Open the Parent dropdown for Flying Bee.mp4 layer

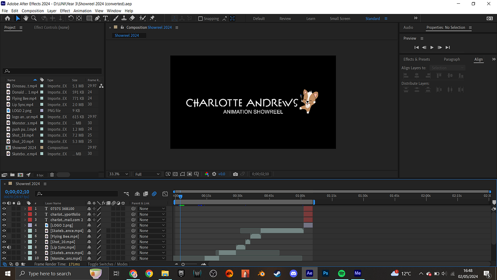(x=152, y=236)
